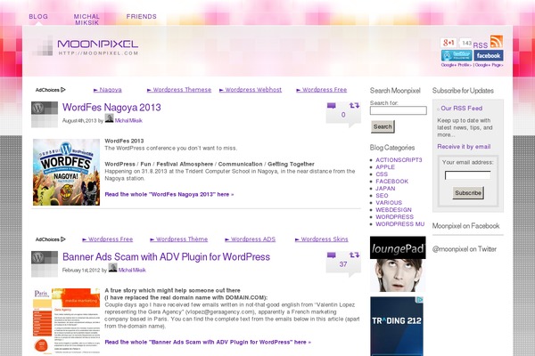Open the WEBDESIGN category
The height and width of the screenshot is (356, 535).
(x=394, y=210)
